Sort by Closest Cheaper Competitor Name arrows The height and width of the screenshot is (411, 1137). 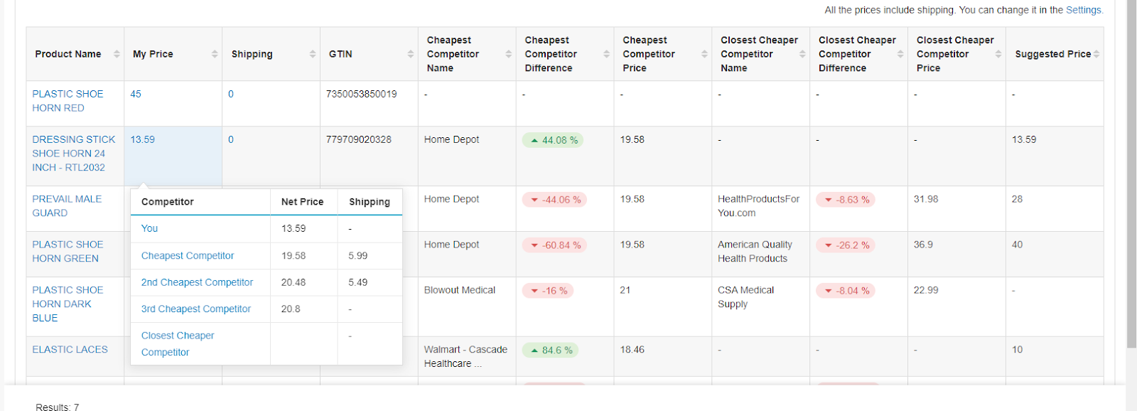[802, 54]
